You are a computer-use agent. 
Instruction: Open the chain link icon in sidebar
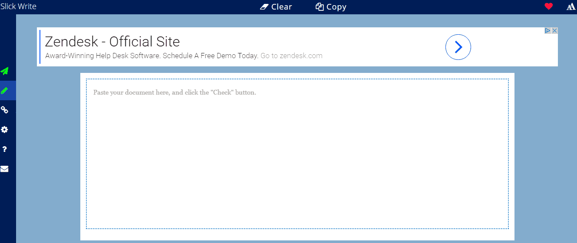[5, 110]
